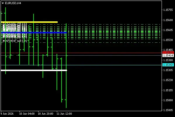
Task: Click the 1.15155 price axis label
Action: [x=168, y=90]
